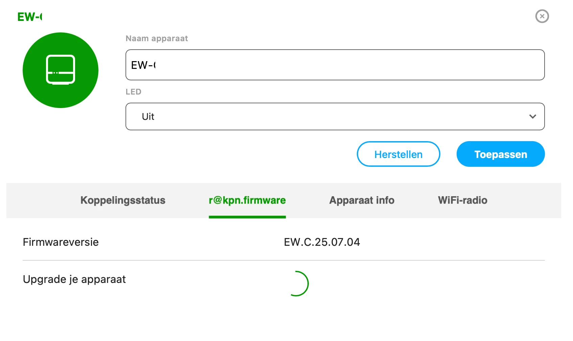Apply changes with the Toepassen button
Screen dimensions: 573x341
tap(500, 154)
